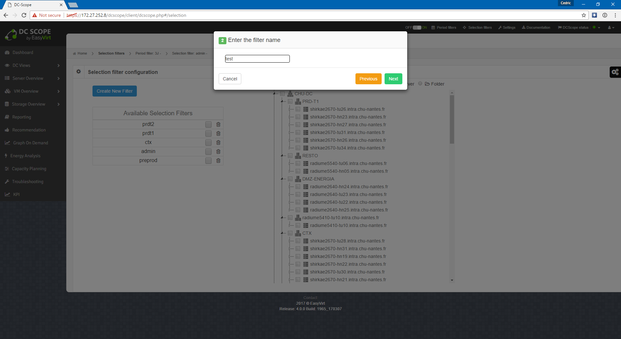Click the trash icon next to preprod
The image size is (621, 339).
click(218, 160)
